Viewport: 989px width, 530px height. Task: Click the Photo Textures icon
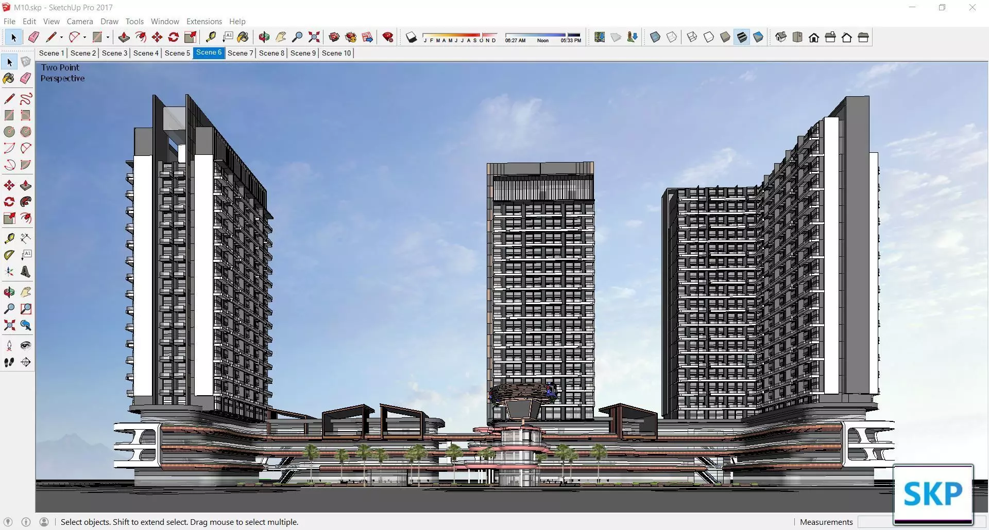(x=633, y=37)
